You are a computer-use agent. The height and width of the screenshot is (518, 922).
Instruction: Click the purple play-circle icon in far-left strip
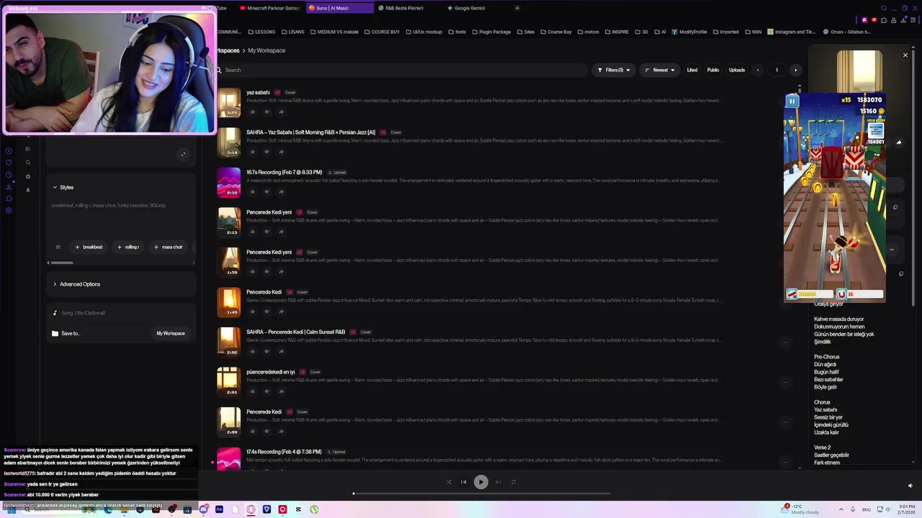pos(9,150)
